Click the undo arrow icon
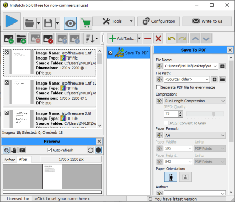 pyautogui.click(x=171, y=39)
